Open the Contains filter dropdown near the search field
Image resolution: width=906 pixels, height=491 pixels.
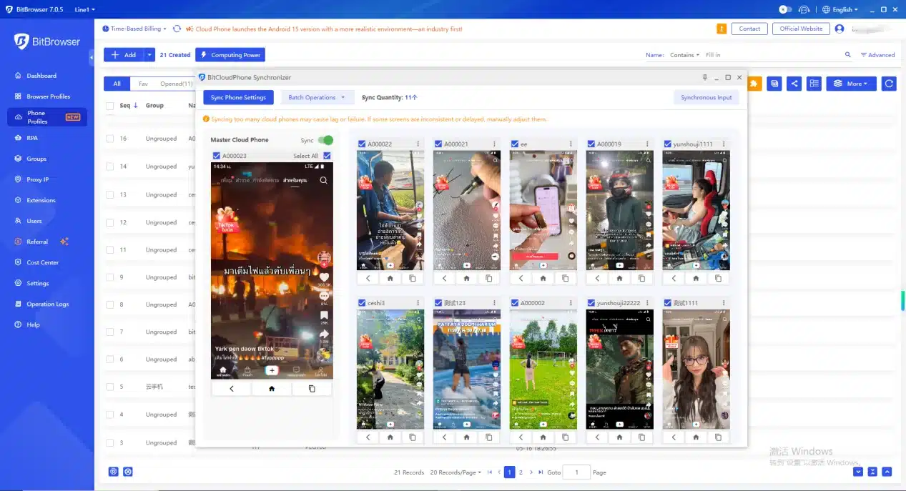(683, 54)
